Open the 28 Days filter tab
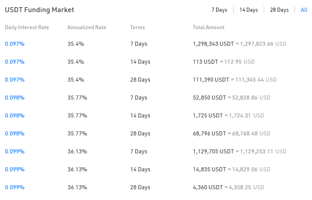The image size is (312, 200). click(x=279, y=10)
